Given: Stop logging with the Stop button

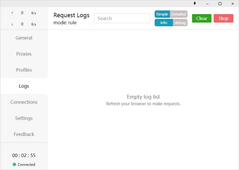Looking at the screenshot, I should tap(223, 18).
